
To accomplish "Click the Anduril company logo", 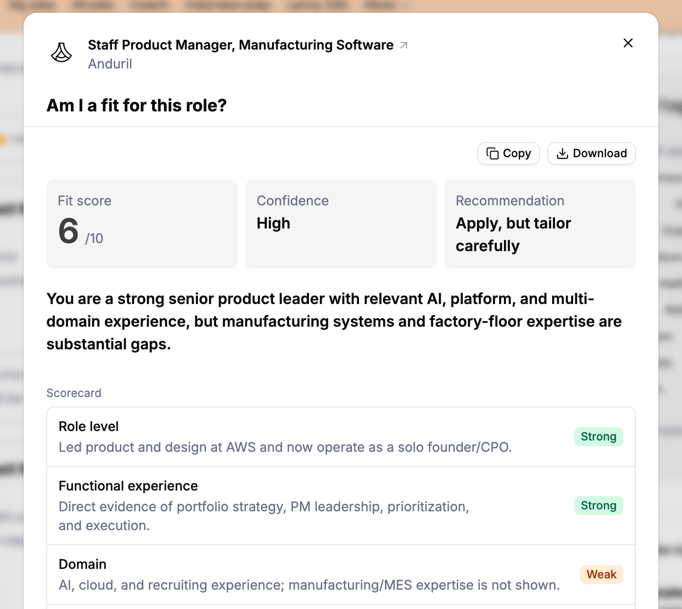I will pyautogui.click(x=61, y=52).
